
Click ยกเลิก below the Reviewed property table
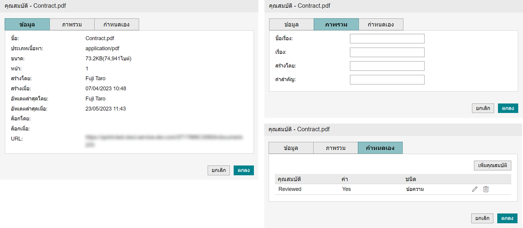tap(482, 218)
